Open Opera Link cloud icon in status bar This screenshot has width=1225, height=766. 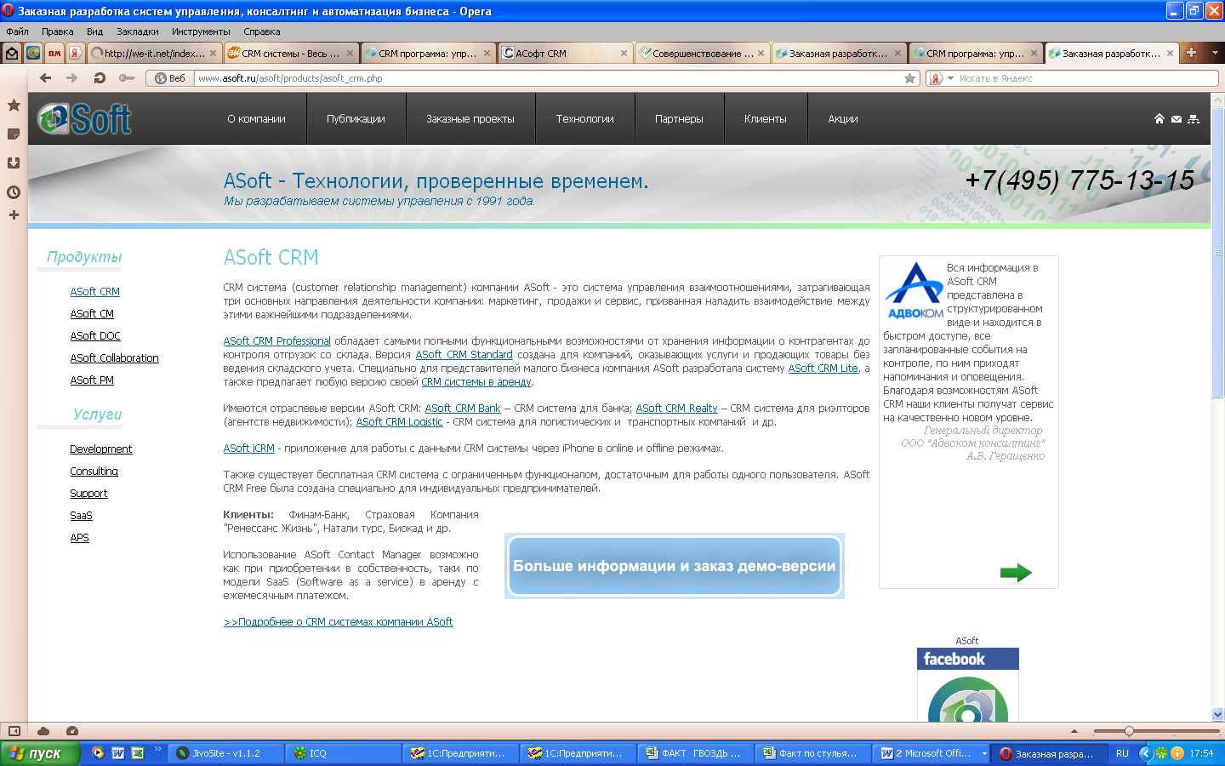point(43,731)
